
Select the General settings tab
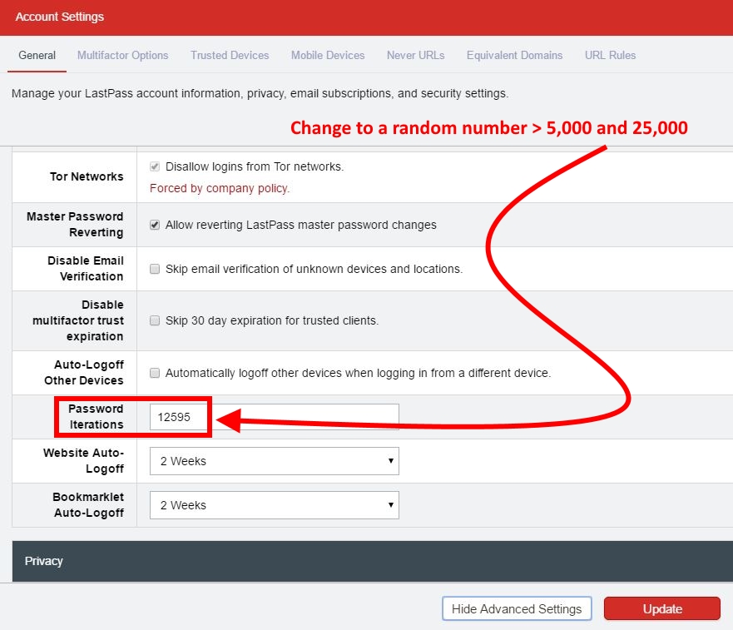click(37, 55)
